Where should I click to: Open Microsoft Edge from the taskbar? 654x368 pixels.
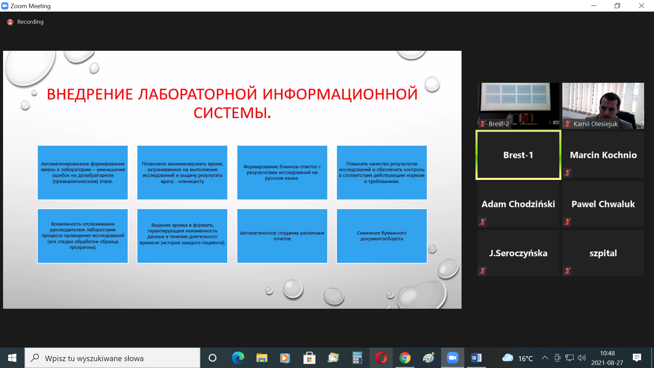[238, 358]
